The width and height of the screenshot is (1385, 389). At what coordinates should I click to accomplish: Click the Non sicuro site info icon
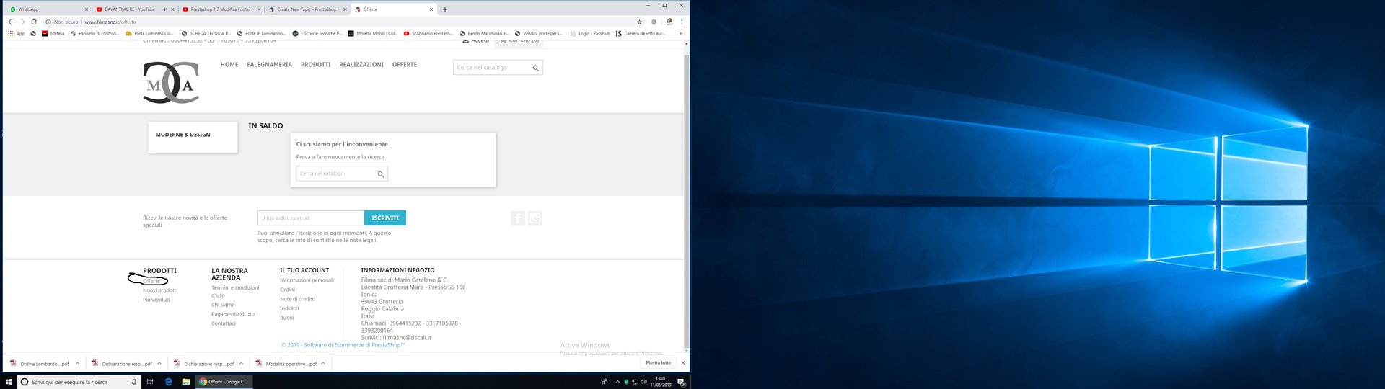(x=48, y=22)
